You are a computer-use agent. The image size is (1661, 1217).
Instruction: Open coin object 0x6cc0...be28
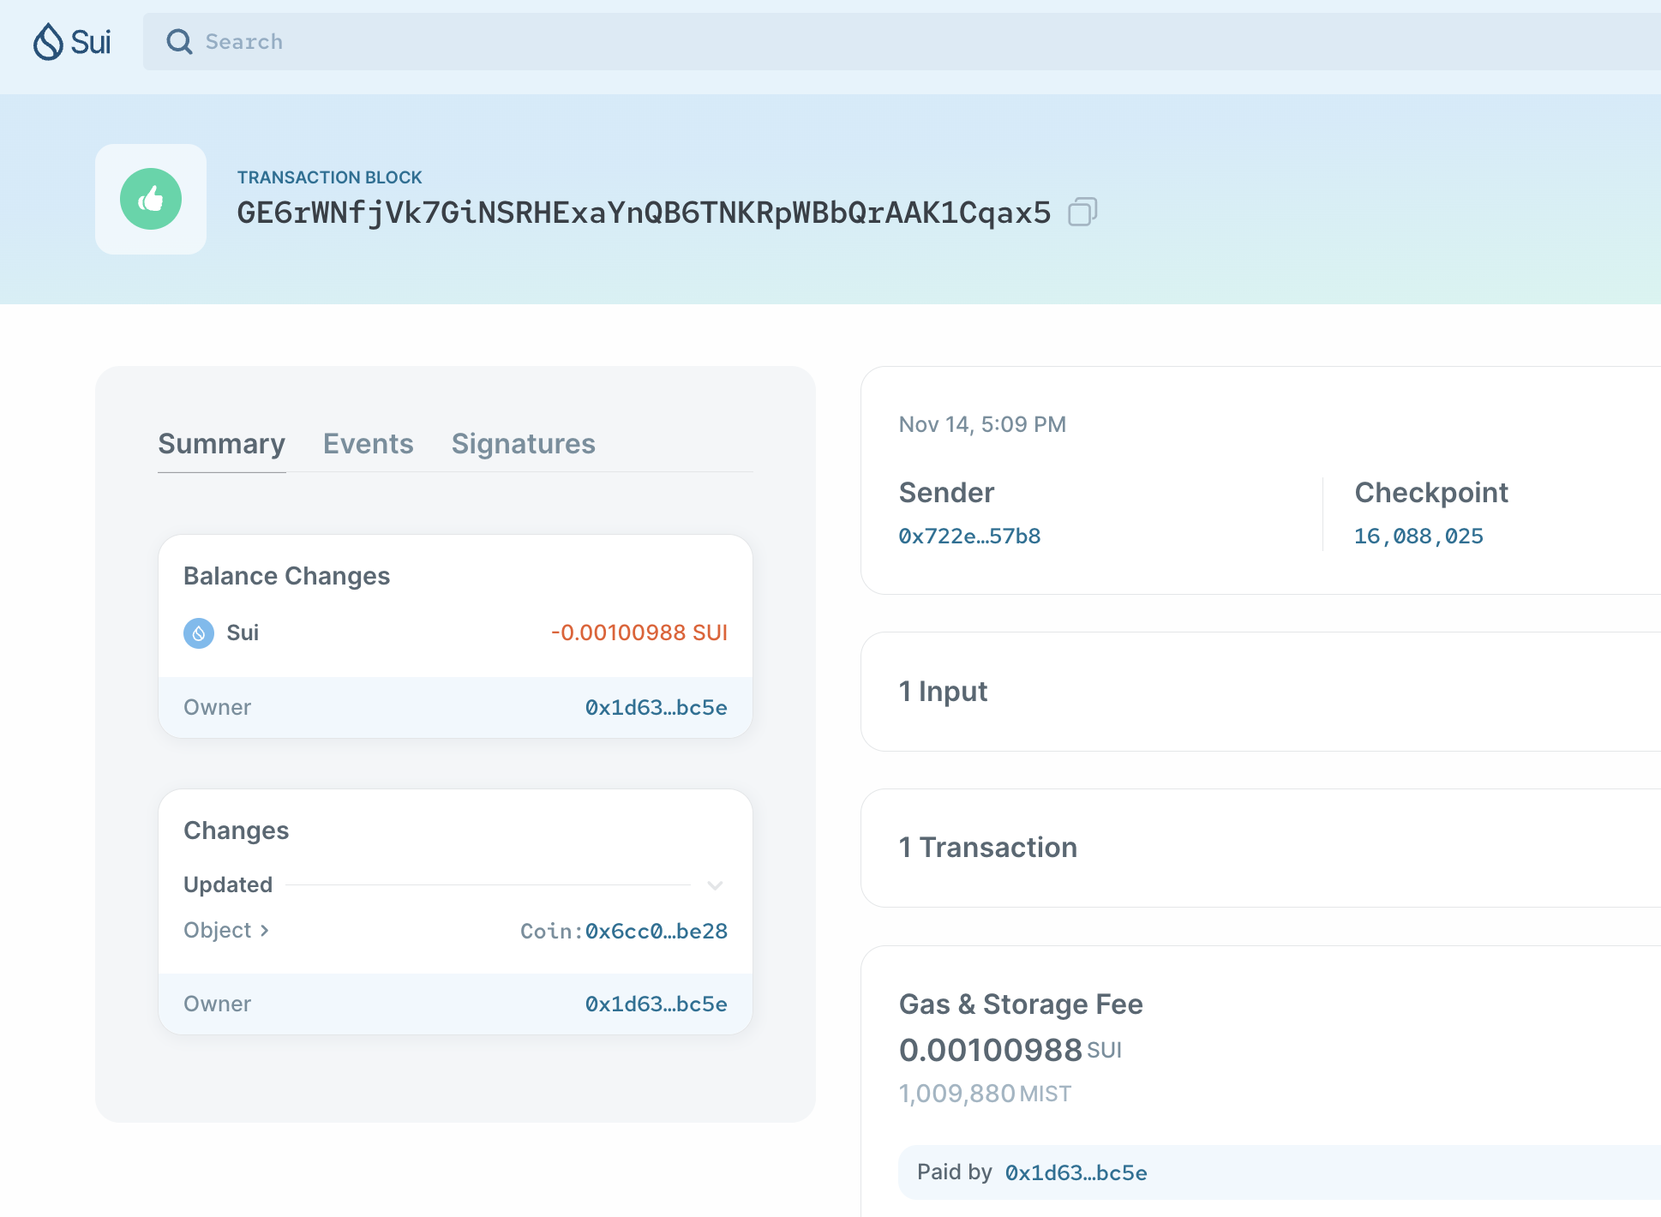[x=656, y=932]
